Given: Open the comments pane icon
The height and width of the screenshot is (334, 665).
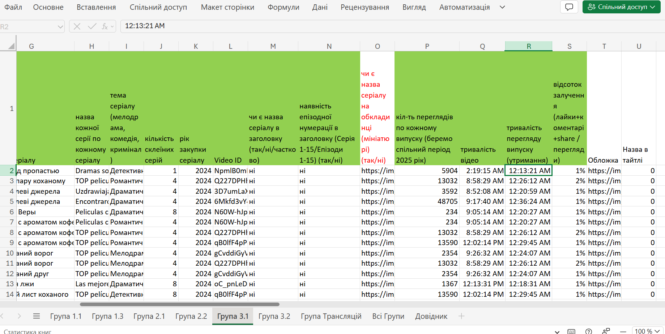Looking at the screenshot, I should coord(569,7).
